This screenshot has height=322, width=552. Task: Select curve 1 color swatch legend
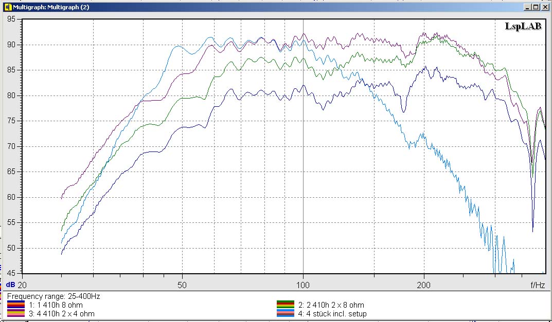(16, 305)
